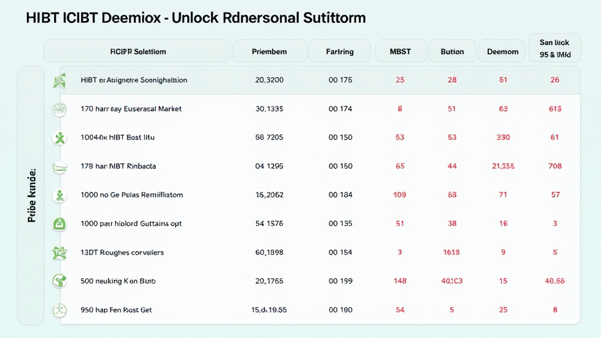The height and width of the screenshot is (338, 601).
Task: Click the icon next to Fen Rost Get
Action: (x=58, y=310)
